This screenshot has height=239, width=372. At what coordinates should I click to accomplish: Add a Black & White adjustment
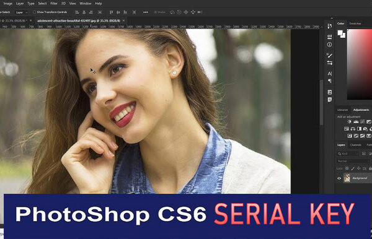359,129
